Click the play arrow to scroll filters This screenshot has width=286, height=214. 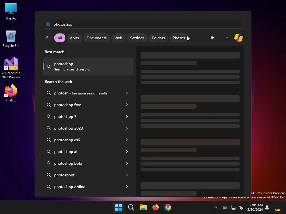coord(213,38)
